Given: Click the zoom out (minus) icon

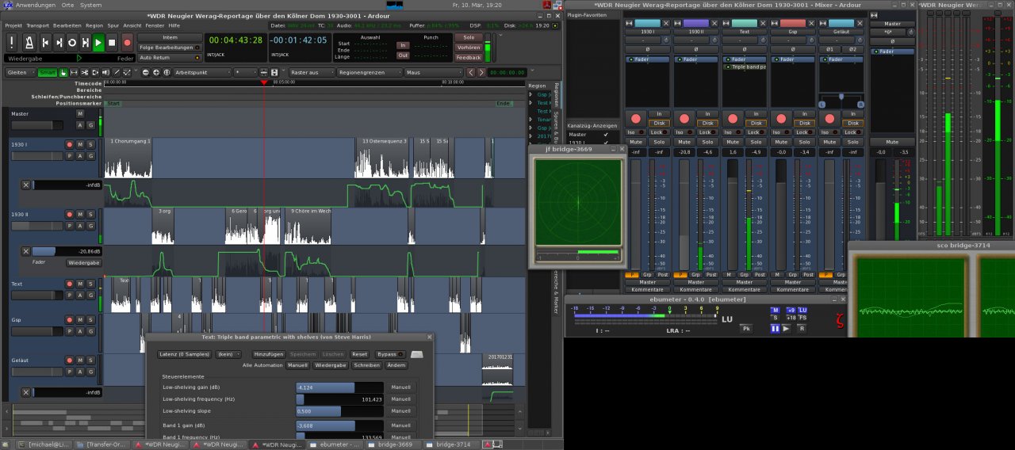Looking at the screenshot, I should 145,72.
